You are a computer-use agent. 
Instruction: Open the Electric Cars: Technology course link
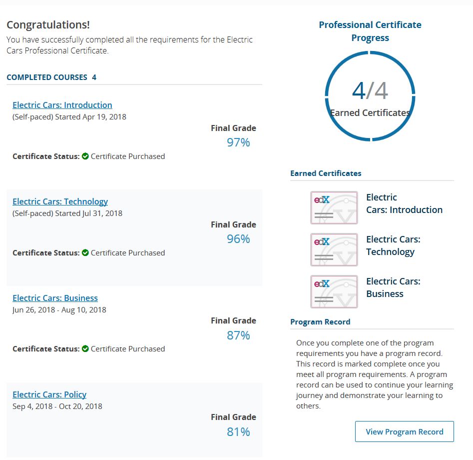pyautogui.click(x=60, y=201)
